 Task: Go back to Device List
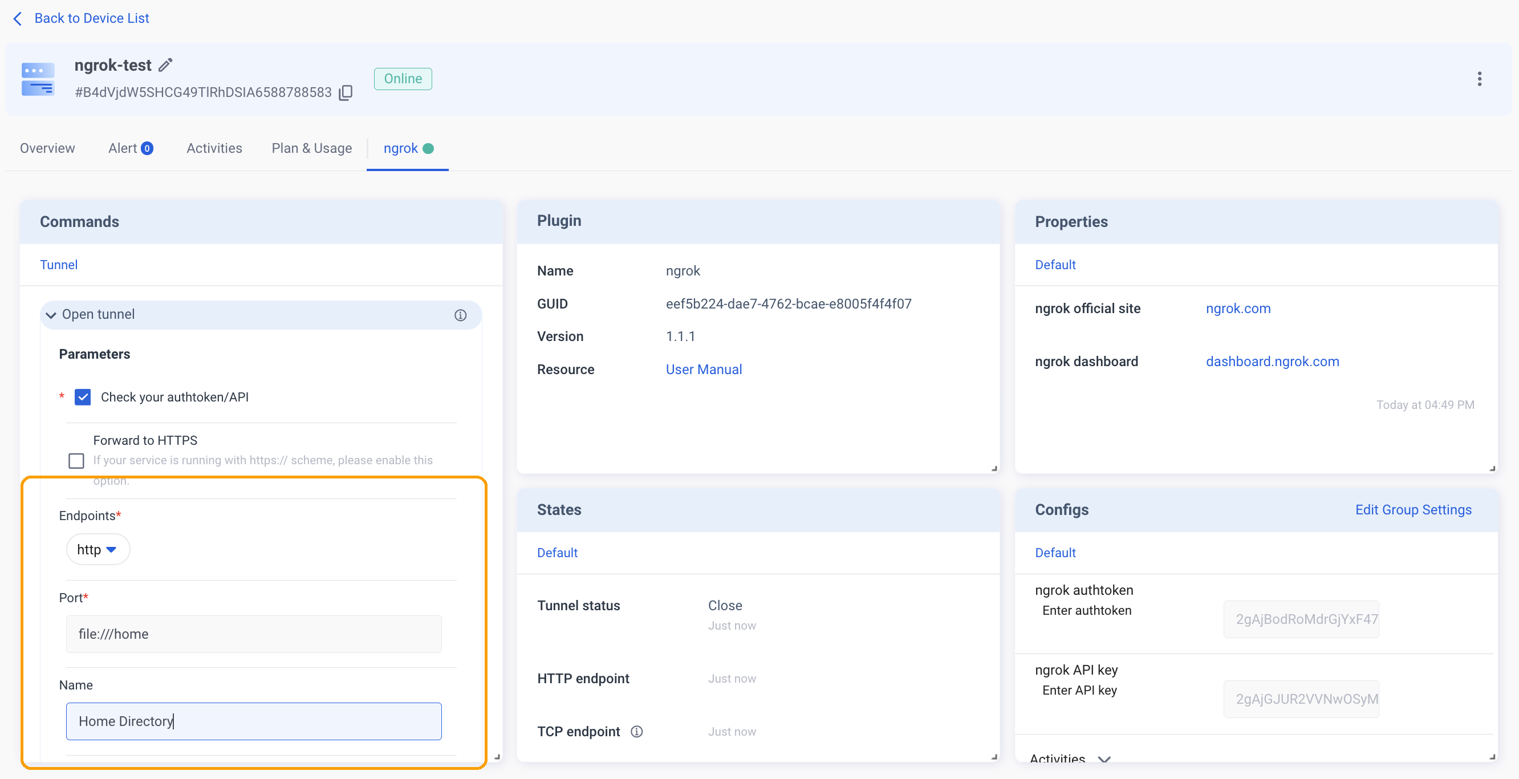(91, 18)
